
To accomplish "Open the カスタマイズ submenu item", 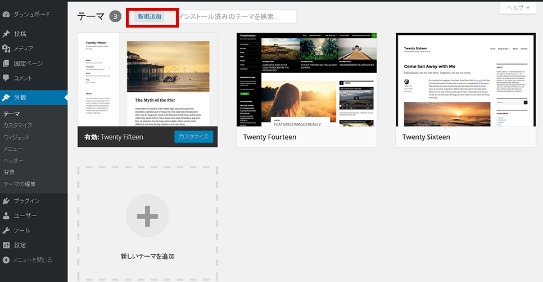I will point(17,126).
